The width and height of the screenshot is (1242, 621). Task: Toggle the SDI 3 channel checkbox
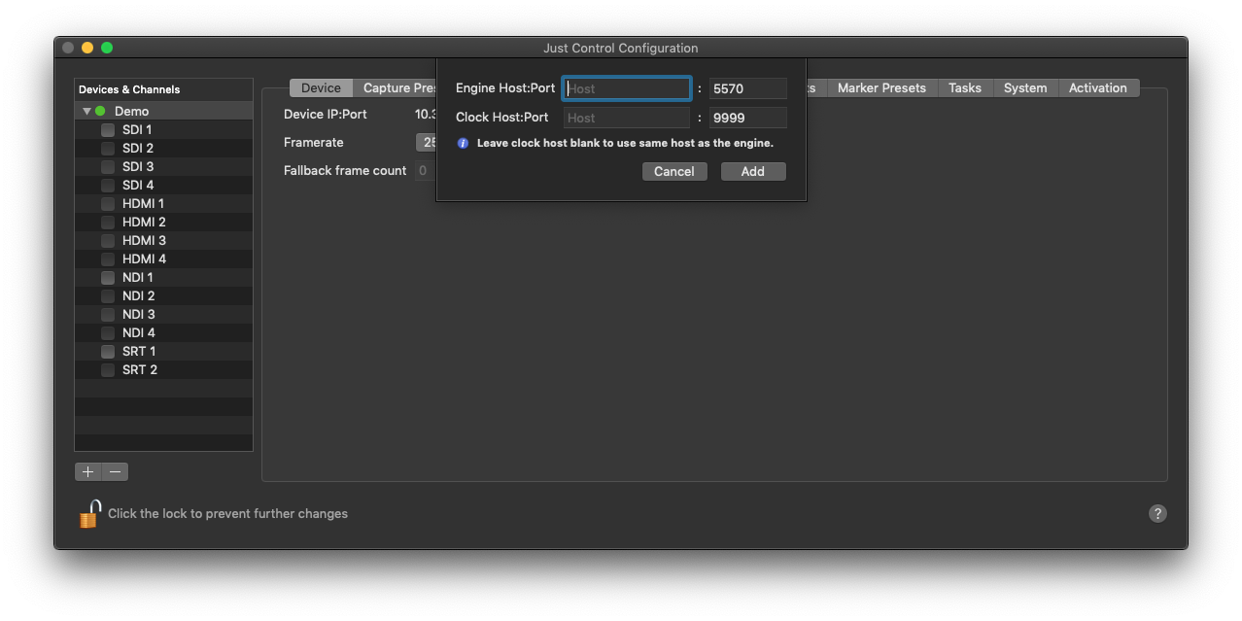pos(108,166)
